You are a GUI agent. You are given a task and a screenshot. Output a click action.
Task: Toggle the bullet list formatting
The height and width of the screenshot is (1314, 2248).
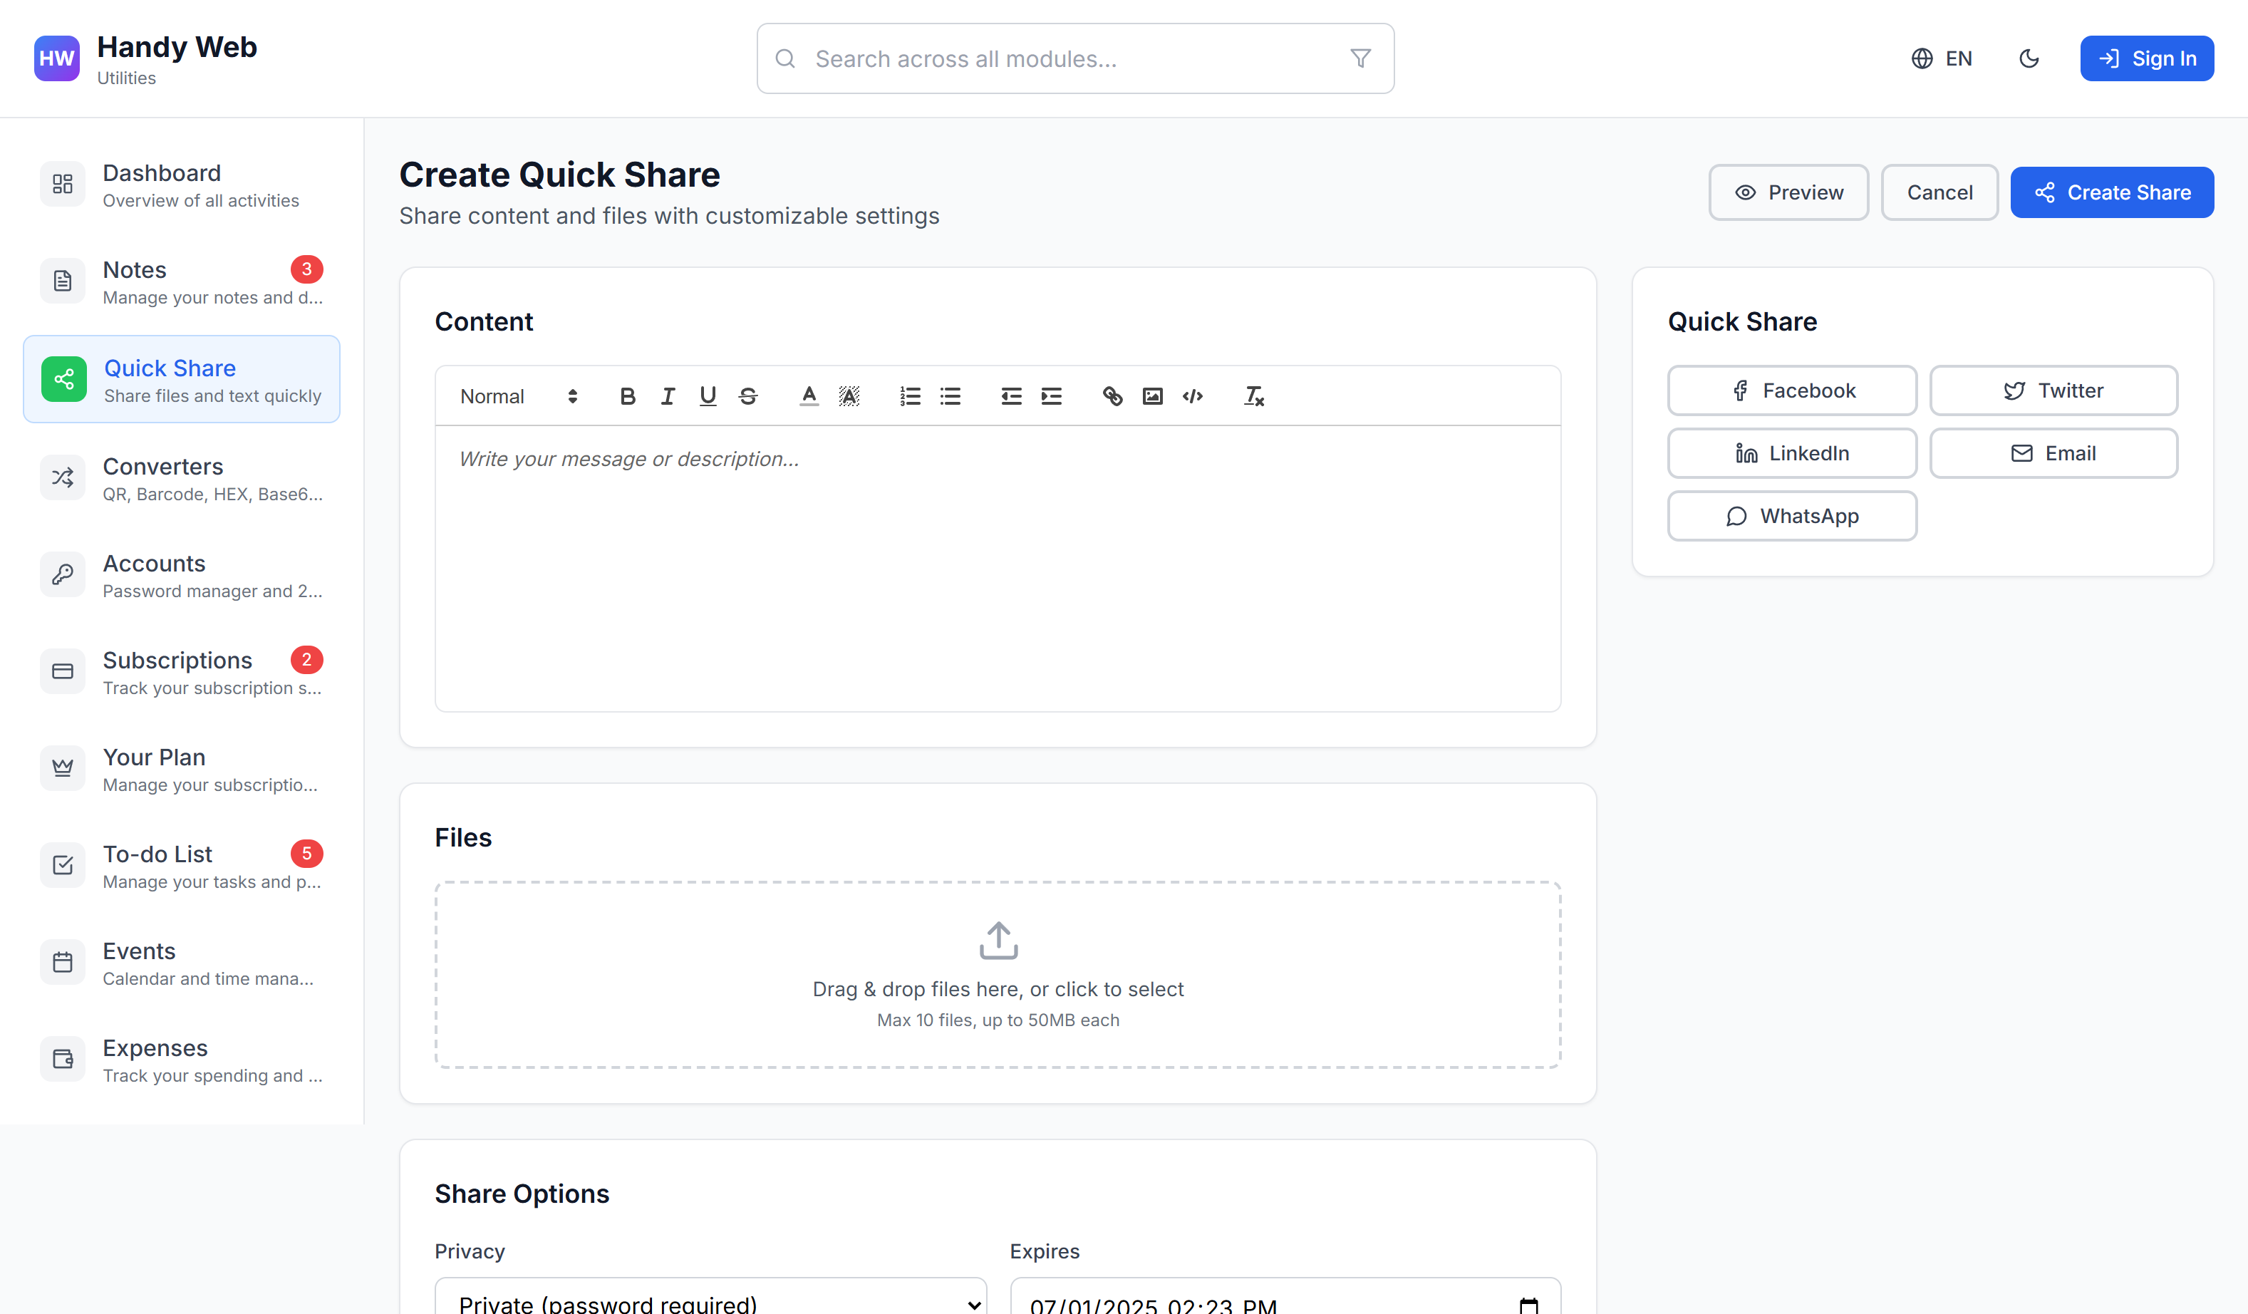(950, 396)
